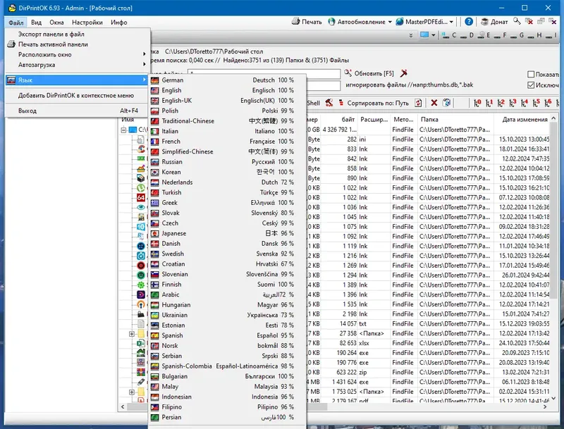Open the Автообновление dropdown arrow
The width and height of the screenshot is (564, 429).
390,22
